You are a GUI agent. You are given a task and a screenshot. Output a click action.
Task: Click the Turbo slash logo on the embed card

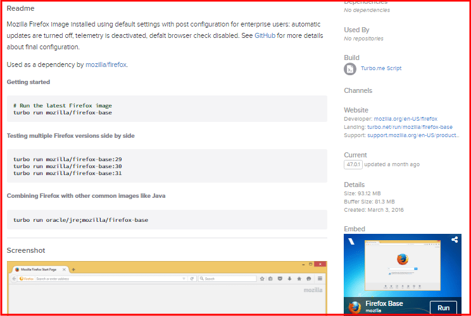pos(351,241)
